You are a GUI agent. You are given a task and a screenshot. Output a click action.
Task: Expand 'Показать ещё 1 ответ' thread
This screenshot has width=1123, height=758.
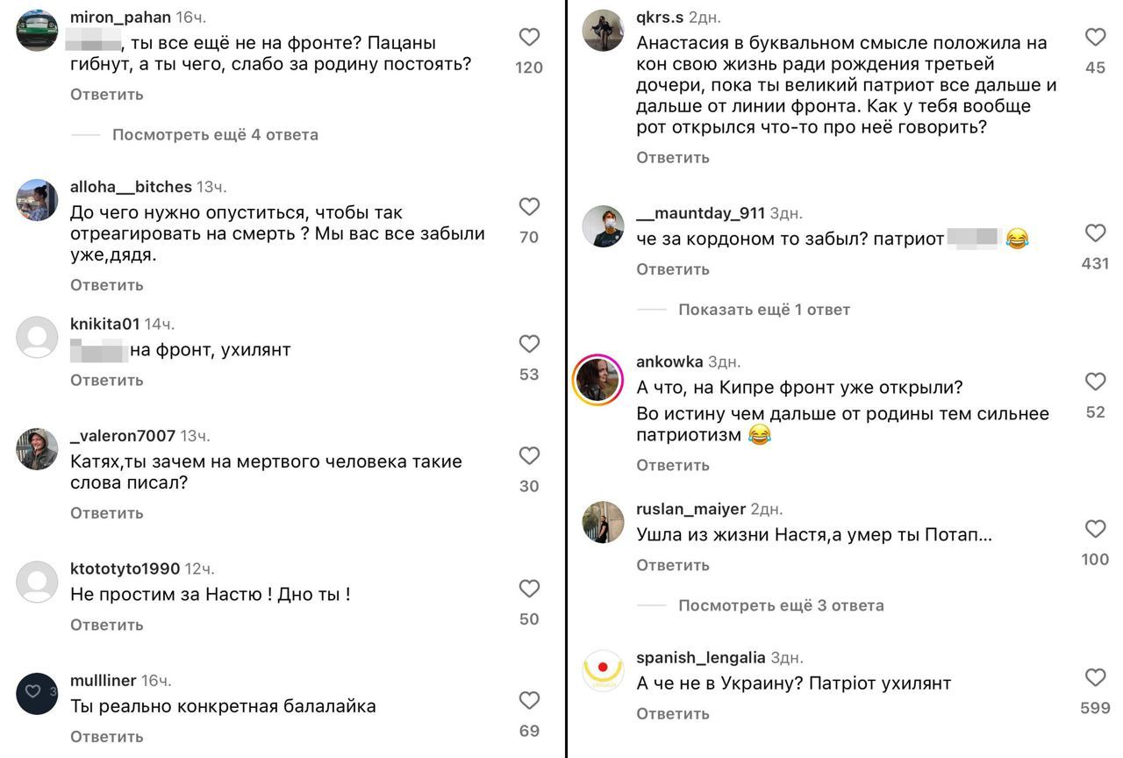point(763,310)
